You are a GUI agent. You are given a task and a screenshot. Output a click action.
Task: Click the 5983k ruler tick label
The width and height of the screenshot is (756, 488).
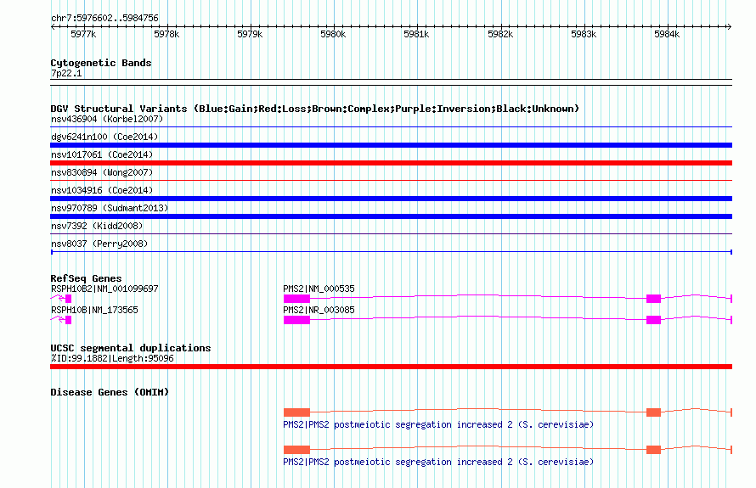[584, 34]
